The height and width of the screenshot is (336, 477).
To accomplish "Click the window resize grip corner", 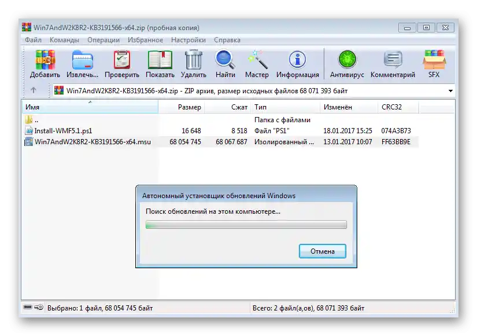I will click(452, 310).
